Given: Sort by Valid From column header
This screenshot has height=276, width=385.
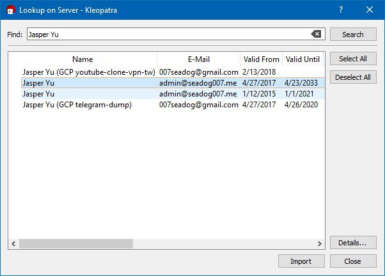Looking at the screenshot, I should [x=261, y=59].
